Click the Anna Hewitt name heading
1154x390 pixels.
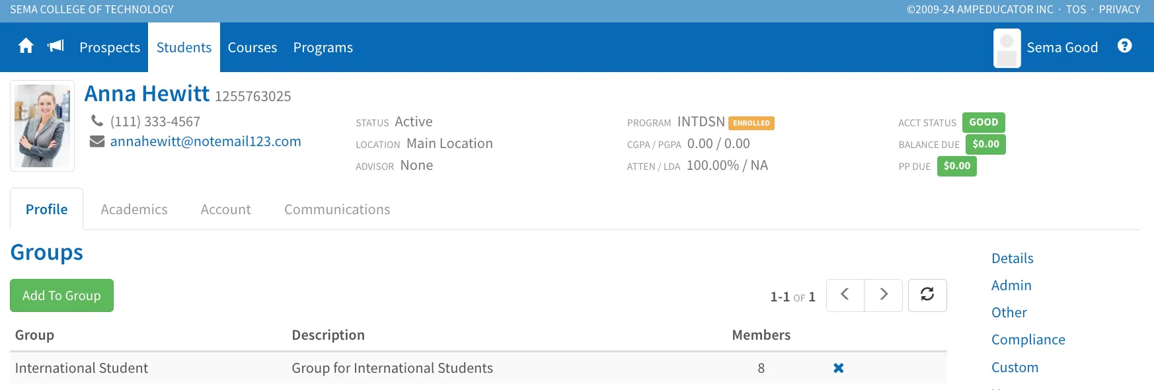click(x=147, y=94)
